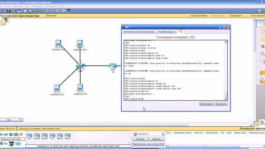The width and height of the screenshot is (265, 149).
Task: Choose the Connections lightning bolt category
Action: (x=21, y=135)
